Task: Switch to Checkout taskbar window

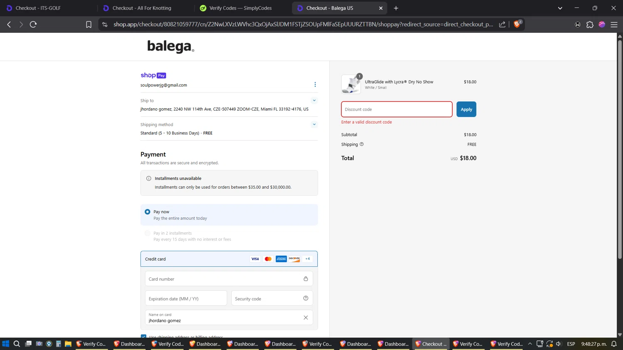Action: point(432,344)
